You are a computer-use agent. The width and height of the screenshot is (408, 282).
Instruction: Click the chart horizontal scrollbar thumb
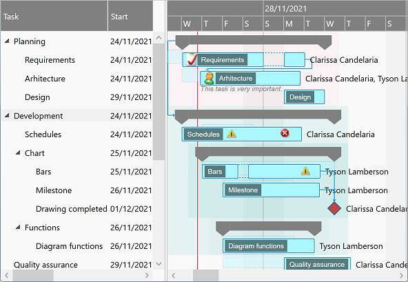click(x=205, y=276)
